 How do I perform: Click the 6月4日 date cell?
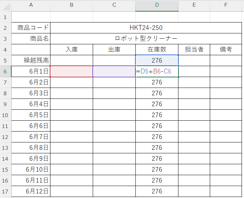click(x=31, y=104)
